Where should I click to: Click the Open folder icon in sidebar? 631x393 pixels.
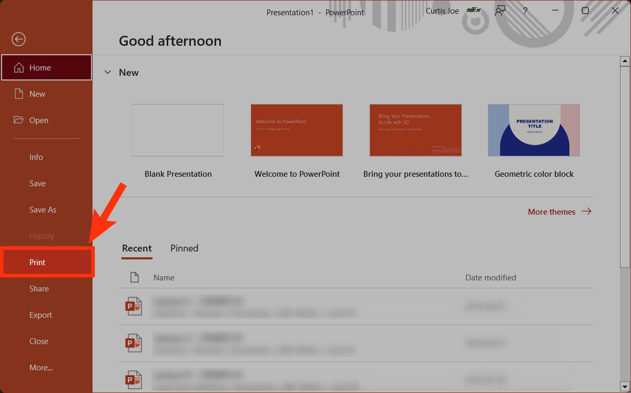click(x=19, y=120)
